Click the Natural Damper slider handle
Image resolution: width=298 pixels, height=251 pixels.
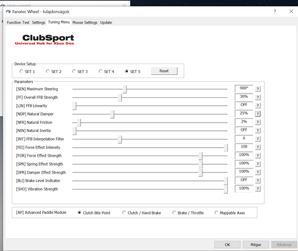(x=112, y=114)
